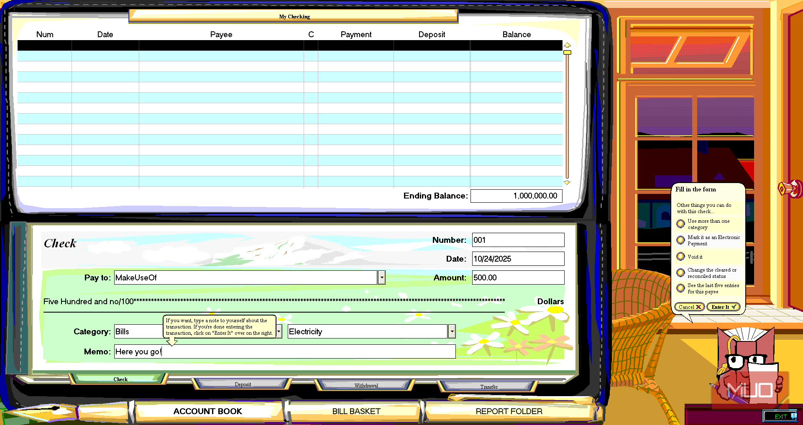The height and width of the screenshot is (425, 803).
Task: Click the register scroll up arrow
Action: tap(567, 45)
